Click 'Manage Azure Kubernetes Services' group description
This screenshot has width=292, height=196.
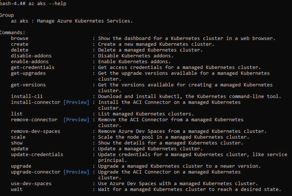(85, 21)
